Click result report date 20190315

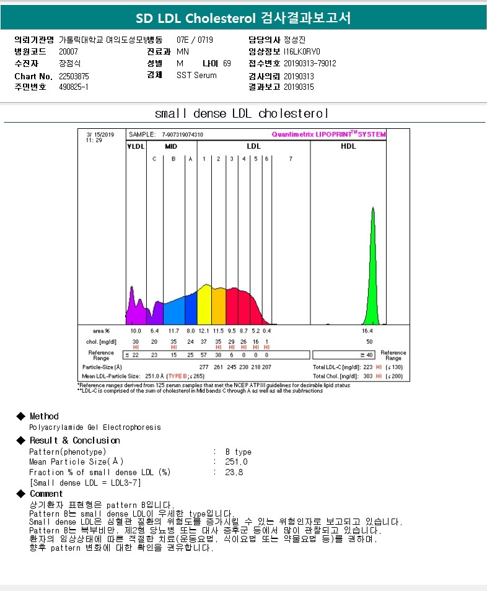299,87
